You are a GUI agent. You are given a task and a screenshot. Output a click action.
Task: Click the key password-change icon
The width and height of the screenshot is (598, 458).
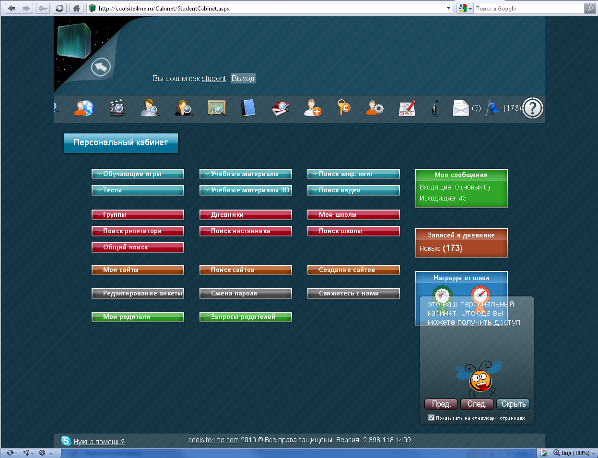(x=344, y=108)
